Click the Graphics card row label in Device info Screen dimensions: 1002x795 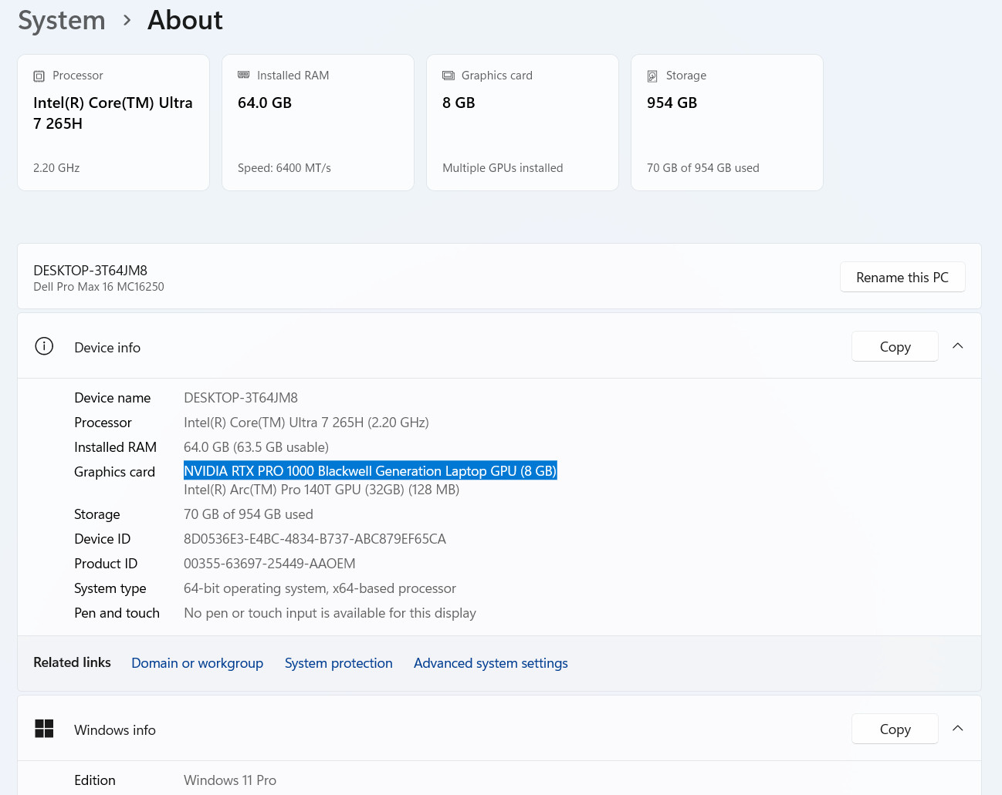click(114, 472)
